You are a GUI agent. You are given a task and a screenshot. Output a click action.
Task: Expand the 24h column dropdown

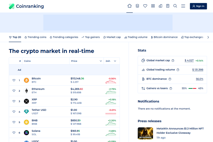coord(115,61)
